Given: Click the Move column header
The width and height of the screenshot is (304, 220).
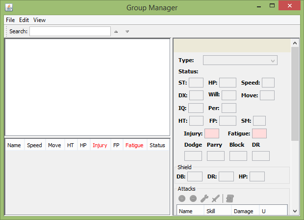Looking at the screenshot, I should [x=55, y=145].
